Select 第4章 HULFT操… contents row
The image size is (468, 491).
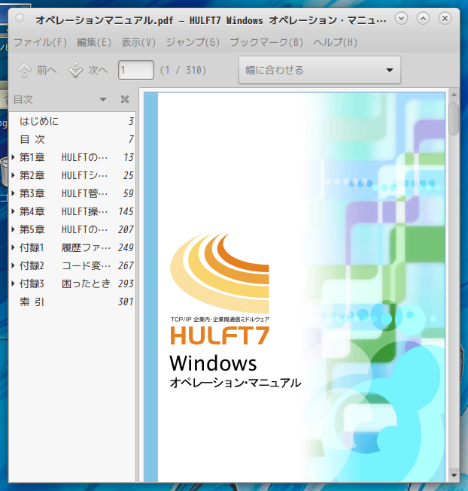[72, 211]
